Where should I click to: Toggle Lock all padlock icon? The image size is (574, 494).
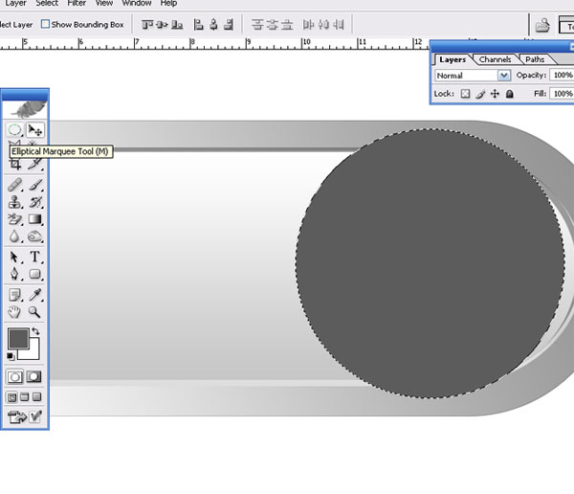pos(509,94)
